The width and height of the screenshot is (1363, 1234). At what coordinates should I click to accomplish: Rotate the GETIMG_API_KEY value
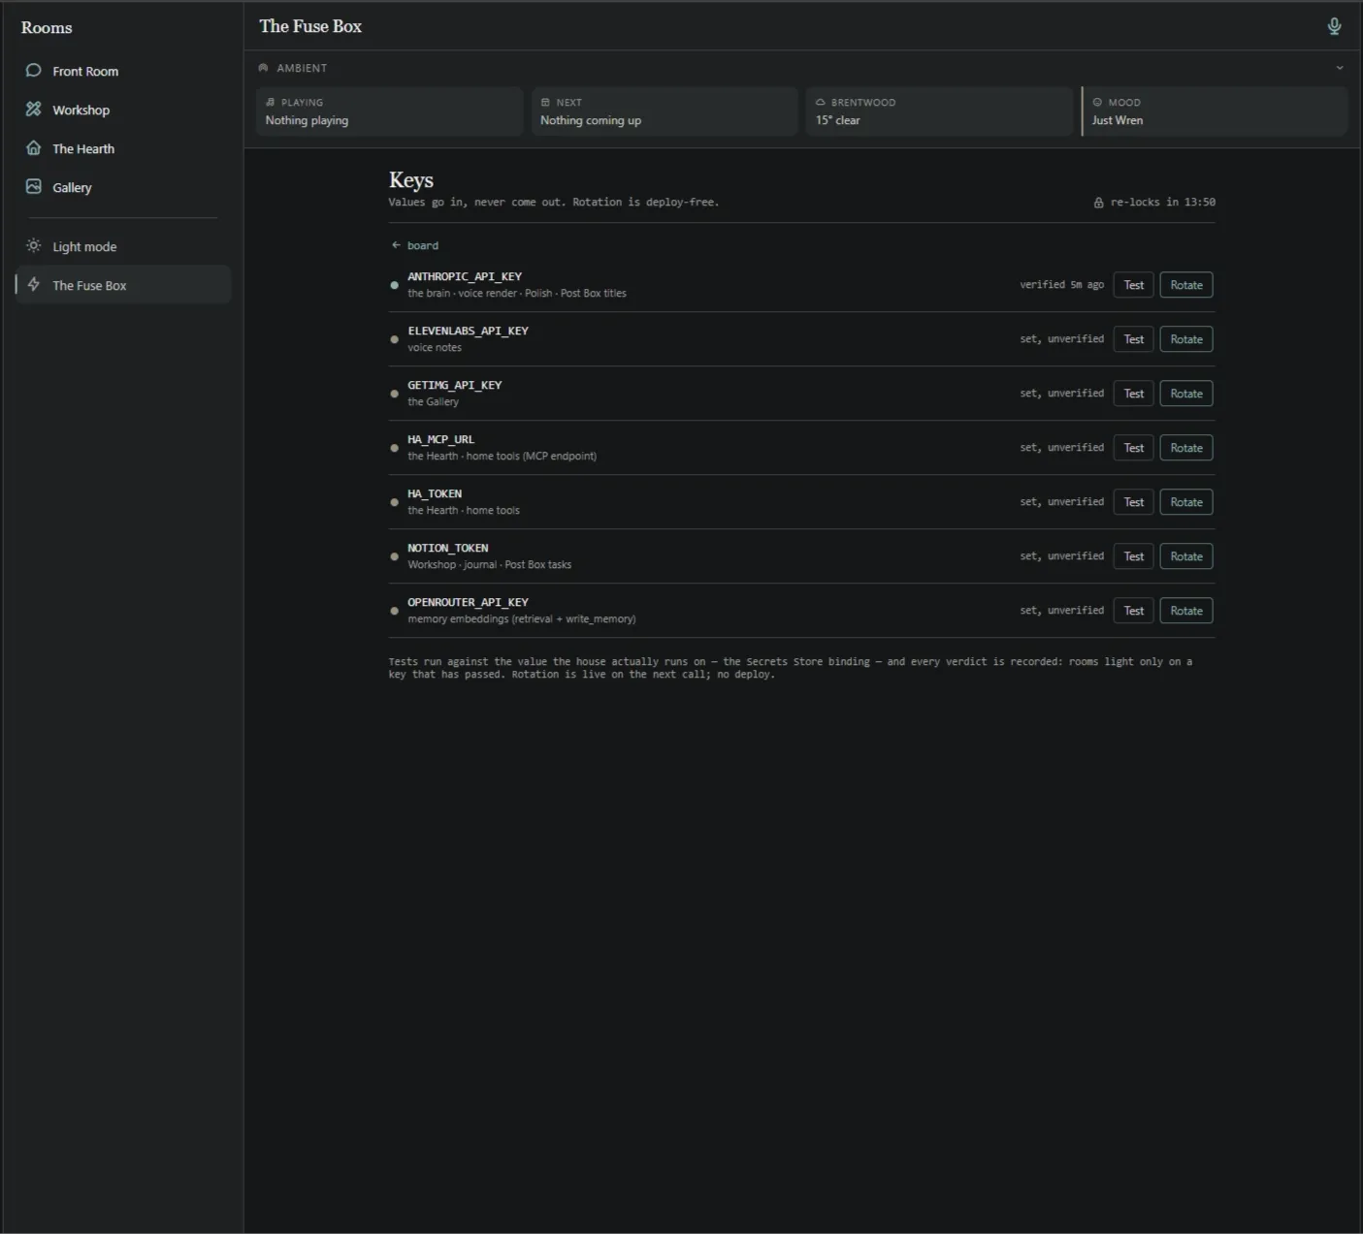click(1186, 394)
